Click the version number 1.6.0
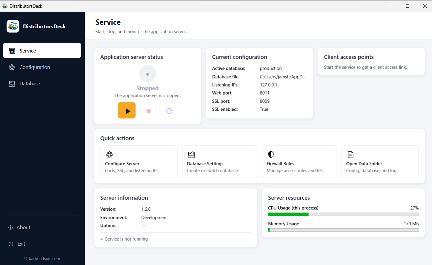The width and height of the screenshot is (432, 265). [x=146, y=209]
